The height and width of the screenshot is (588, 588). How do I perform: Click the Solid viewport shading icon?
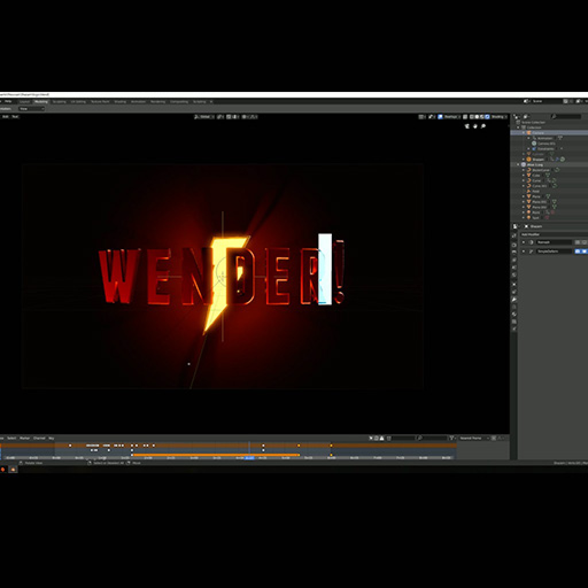(476, 116)
